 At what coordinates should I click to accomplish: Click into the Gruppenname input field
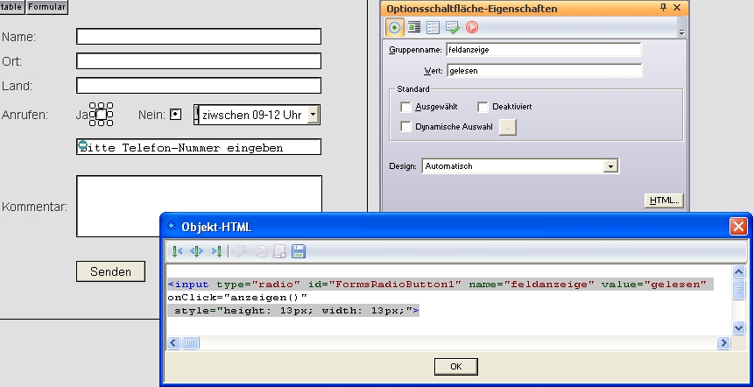[543, 50]
